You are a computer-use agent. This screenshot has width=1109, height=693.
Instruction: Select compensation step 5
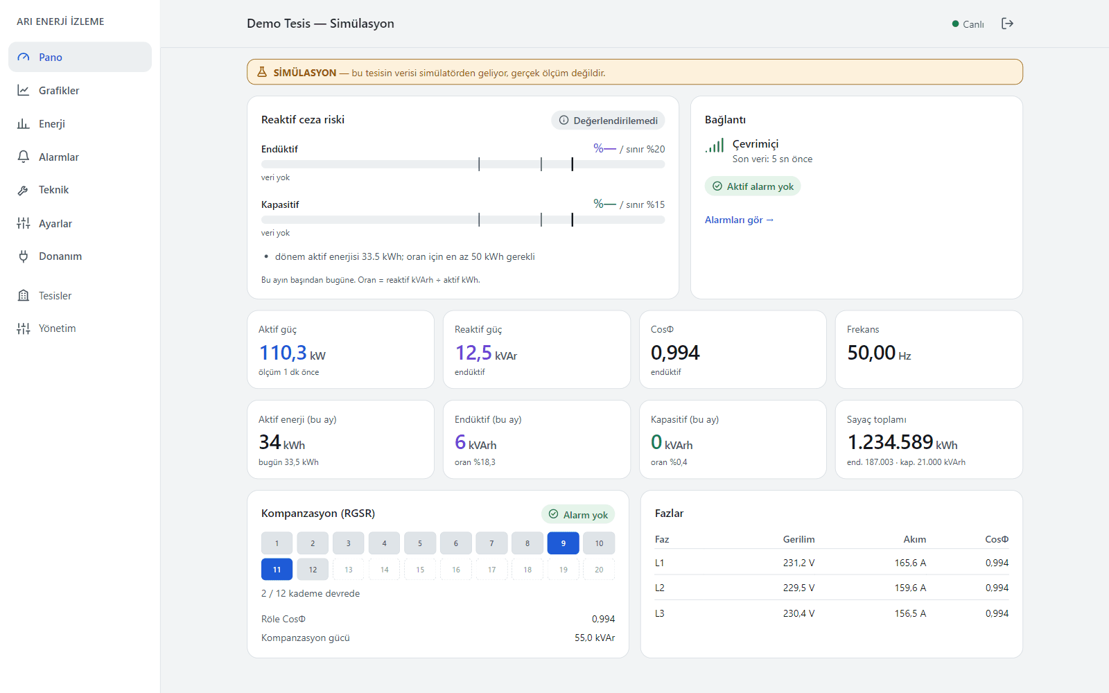coord(420,543)
